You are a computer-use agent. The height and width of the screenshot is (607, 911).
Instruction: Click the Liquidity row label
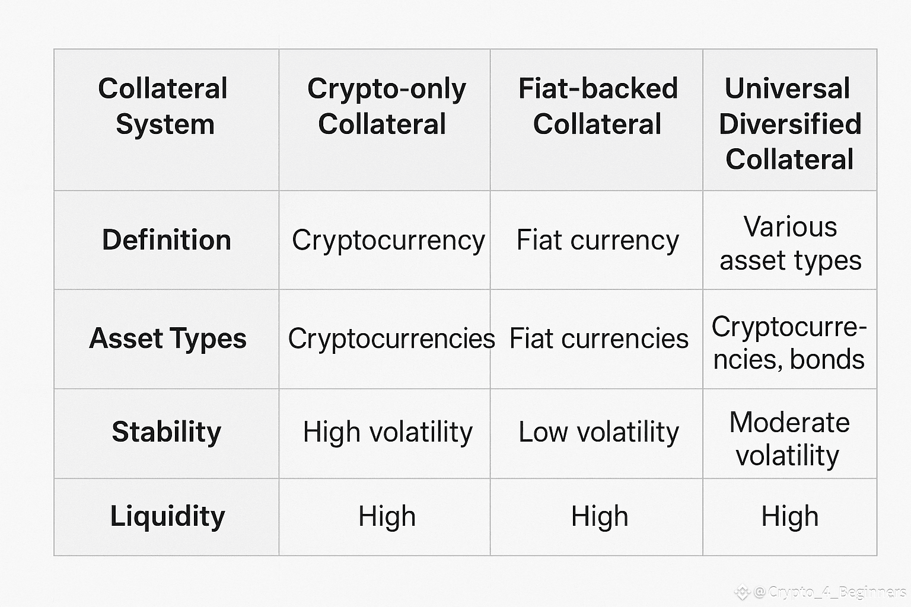tap(167, 517)
